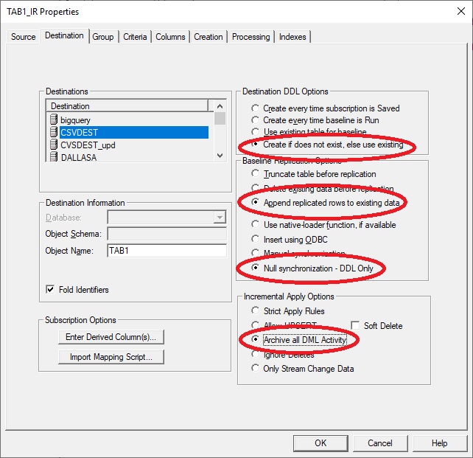Click into the Object Name field
Image resolution: width=473 pixels, height=458 pixels.
tap(167, 251)
